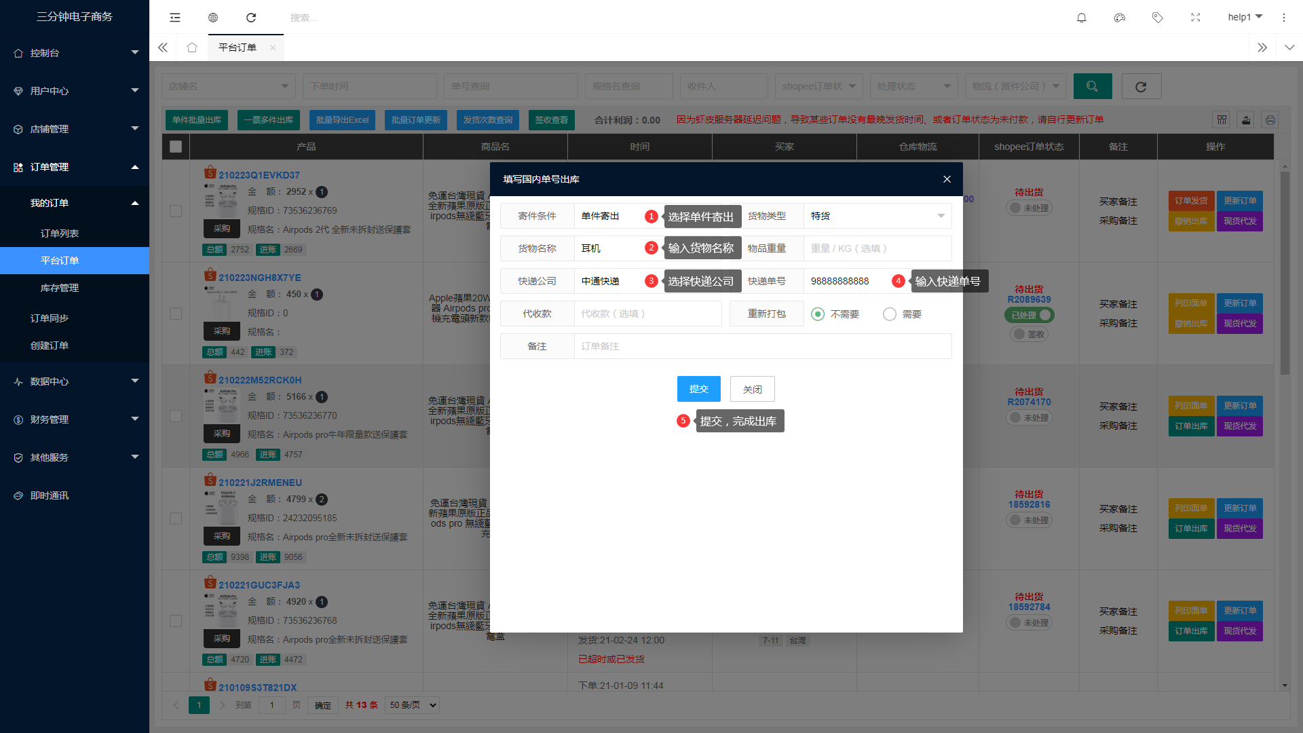Click the 订单备注 remarks input field
This screenshot has width=1303, height=733.
762,346
